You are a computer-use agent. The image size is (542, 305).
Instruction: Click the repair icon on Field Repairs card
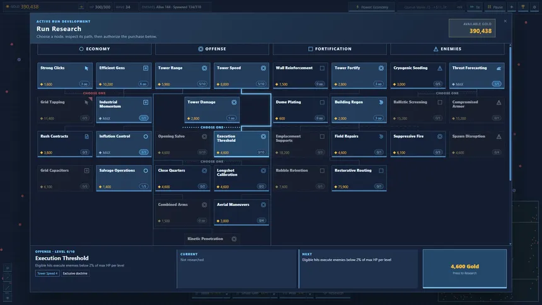381,137
